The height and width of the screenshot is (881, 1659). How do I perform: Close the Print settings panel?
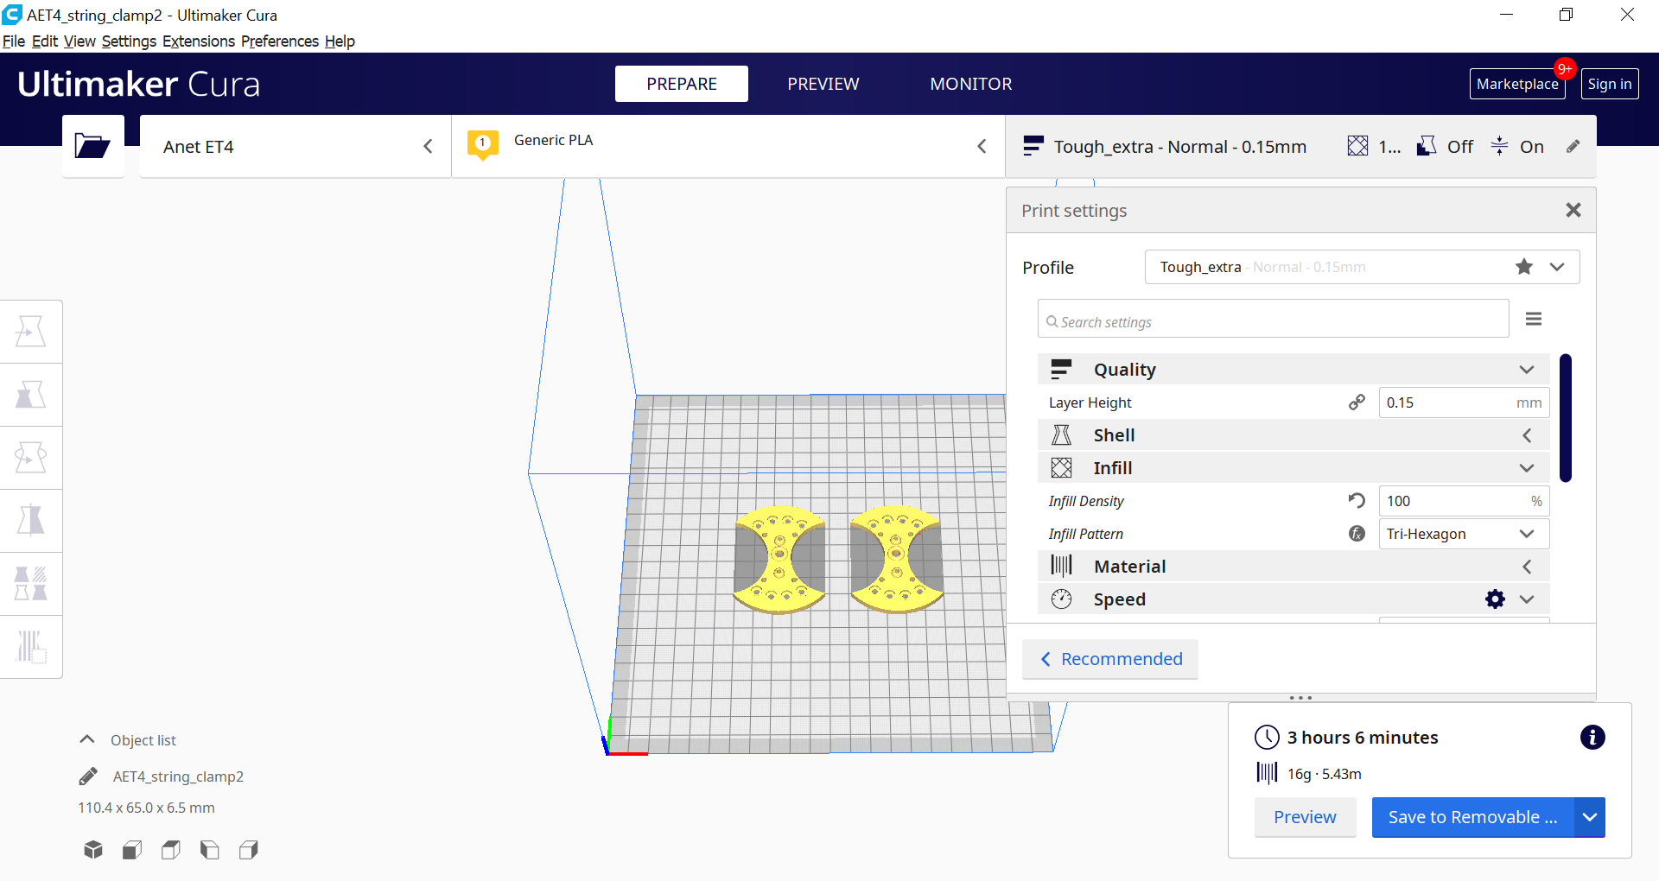click(1573, 210)
